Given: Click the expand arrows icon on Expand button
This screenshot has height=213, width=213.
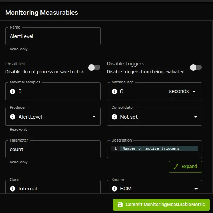Looking at the screenshot, I should (176, 167).
